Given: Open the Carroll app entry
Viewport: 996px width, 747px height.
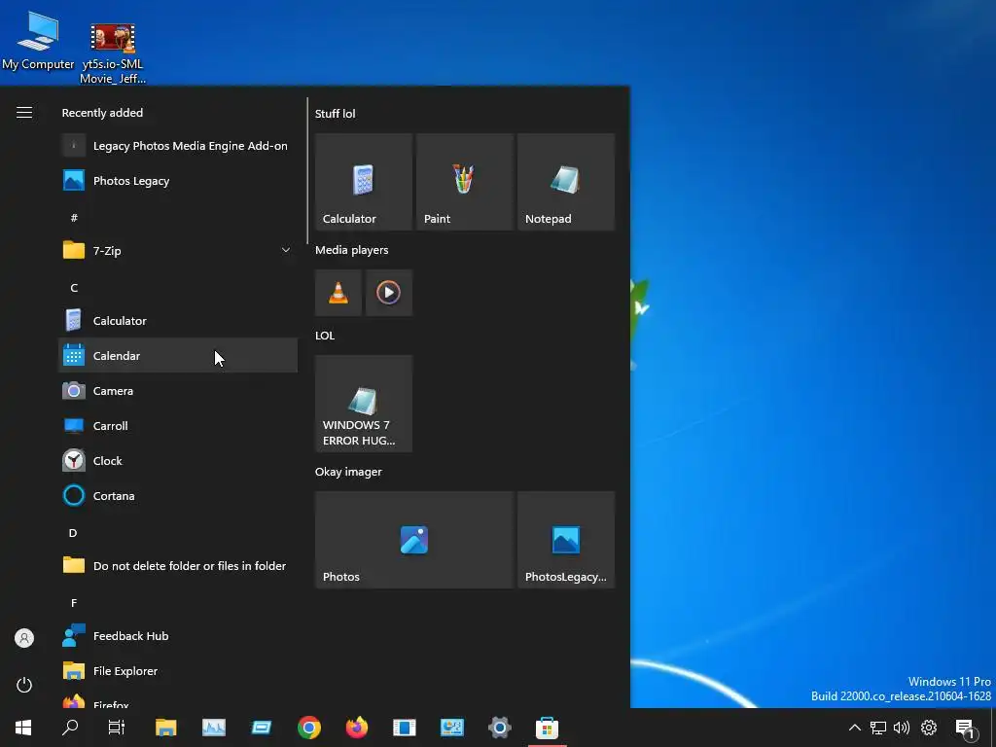Looking at the screenshot, I should [178, 426].
